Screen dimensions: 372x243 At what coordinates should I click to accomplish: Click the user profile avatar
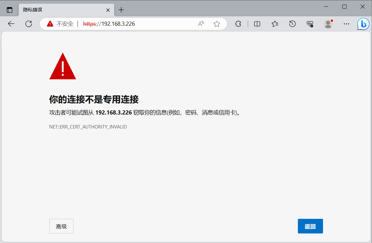point(328,24)
